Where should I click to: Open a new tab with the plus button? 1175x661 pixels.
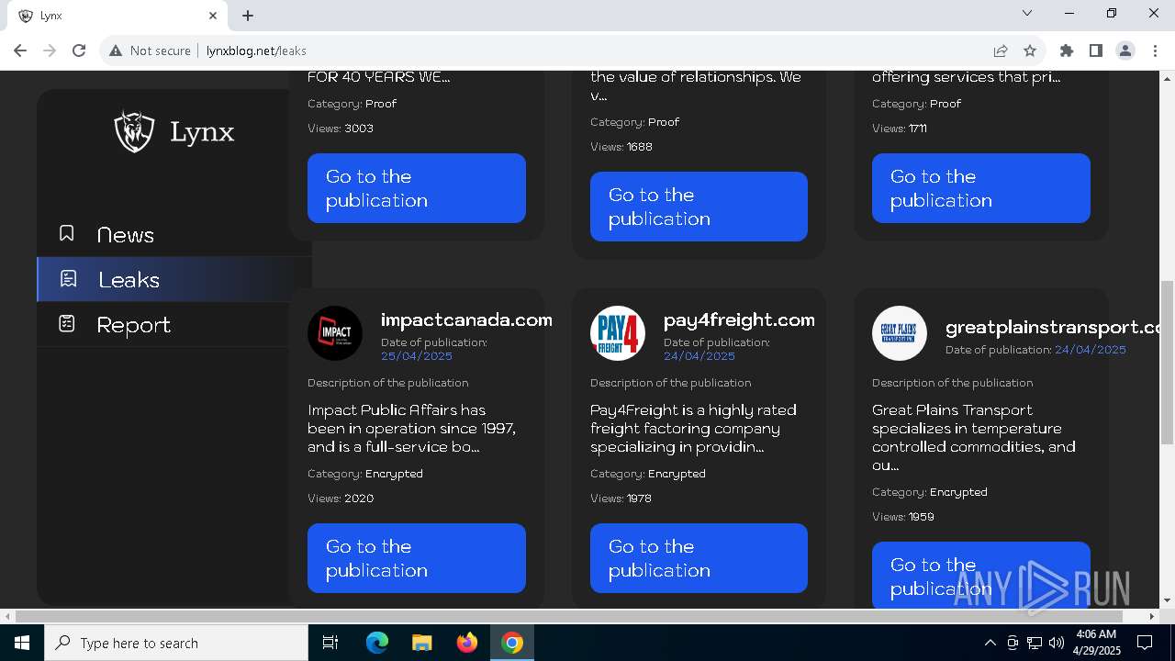click(x=248, y=16)
